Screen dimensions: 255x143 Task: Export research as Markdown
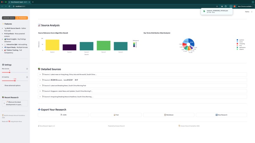[169, 115]
